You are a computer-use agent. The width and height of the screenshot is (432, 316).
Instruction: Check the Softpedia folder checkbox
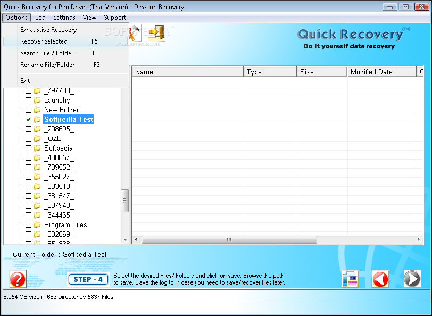(28, 148)
